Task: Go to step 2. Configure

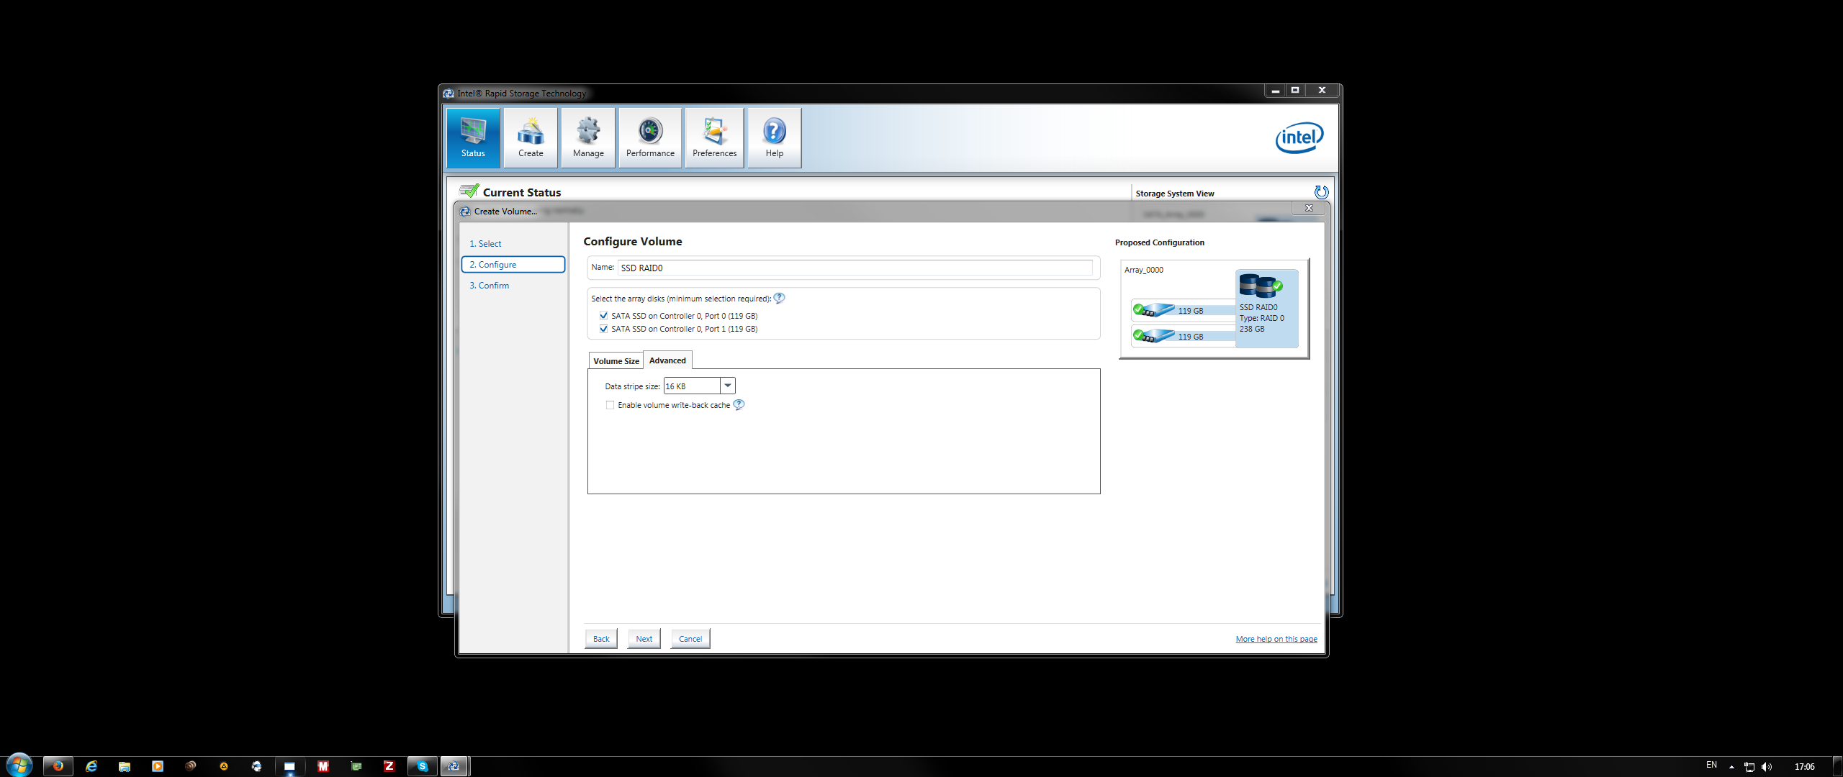Action: (x=513, y=265)
